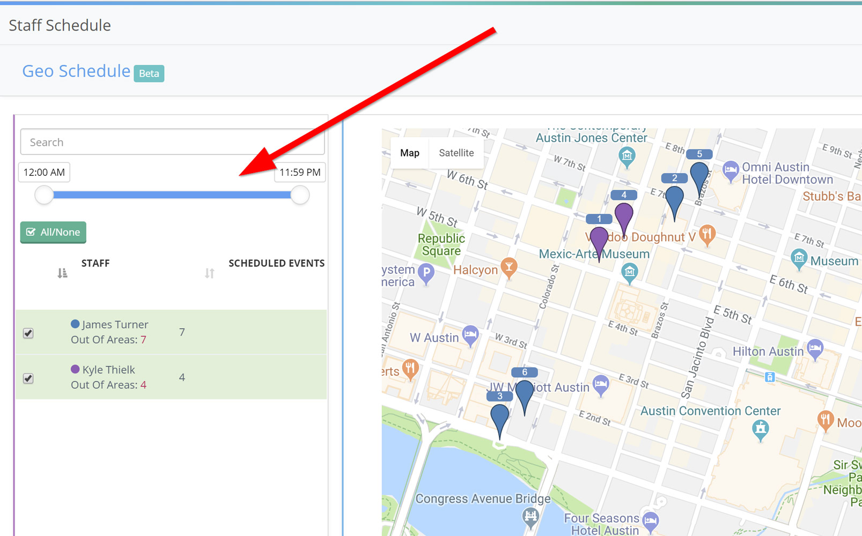This screenshot has height=536, width=862.
Task: Sort by Scheduled Events column
Action: 209,273
